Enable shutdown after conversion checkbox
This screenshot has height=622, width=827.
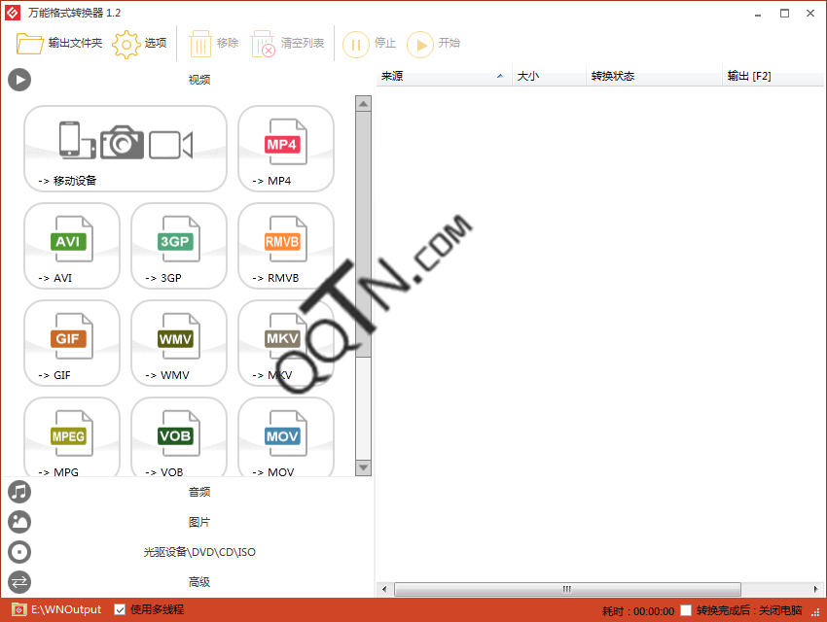(686, 610)
